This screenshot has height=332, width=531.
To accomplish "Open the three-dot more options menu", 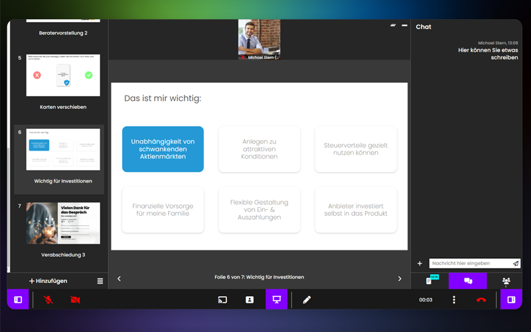I will (454, 299).
